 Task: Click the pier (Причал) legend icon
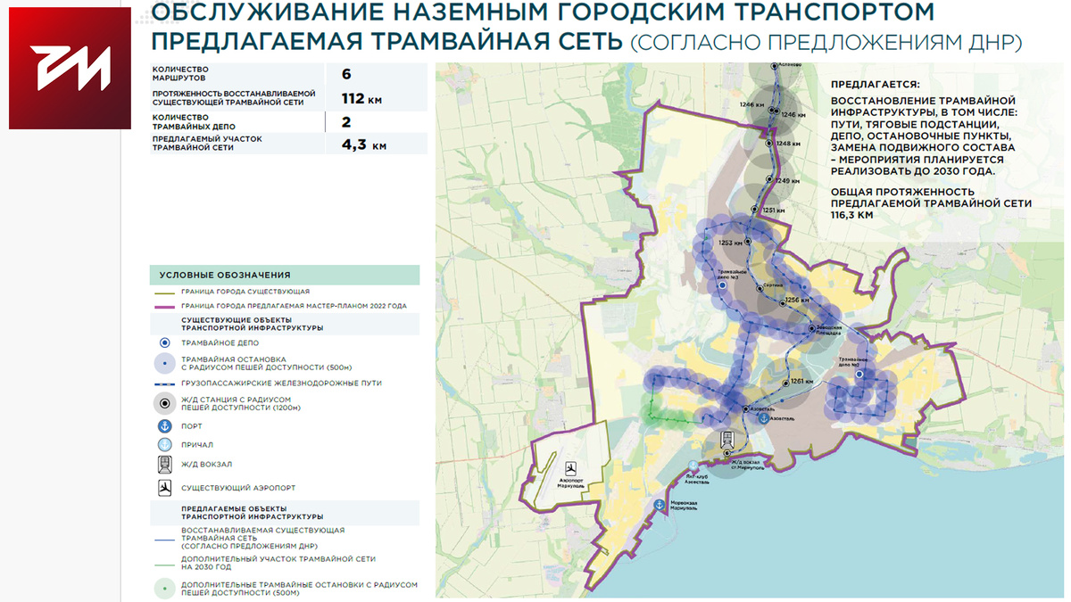(x=164, y=444)
